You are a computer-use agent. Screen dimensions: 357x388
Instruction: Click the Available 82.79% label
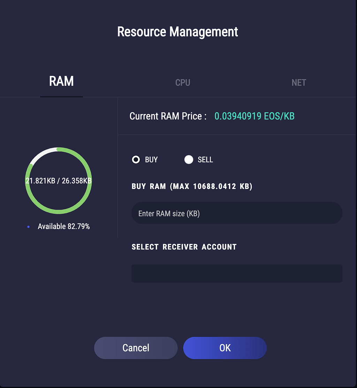[x=64, y=227]
